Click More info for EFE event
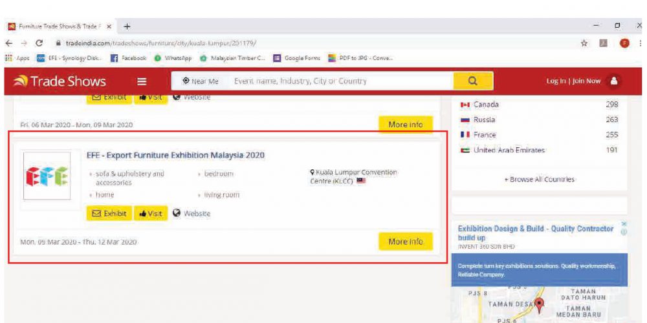The image size is (647, 323). point(406,242)
